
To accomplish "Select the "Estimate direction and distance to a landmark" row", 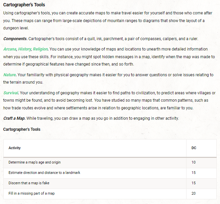I will tap(44, 173).
